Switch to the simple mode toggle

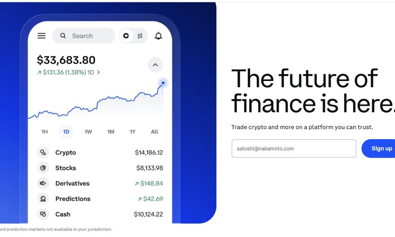[x=126, y=36]
